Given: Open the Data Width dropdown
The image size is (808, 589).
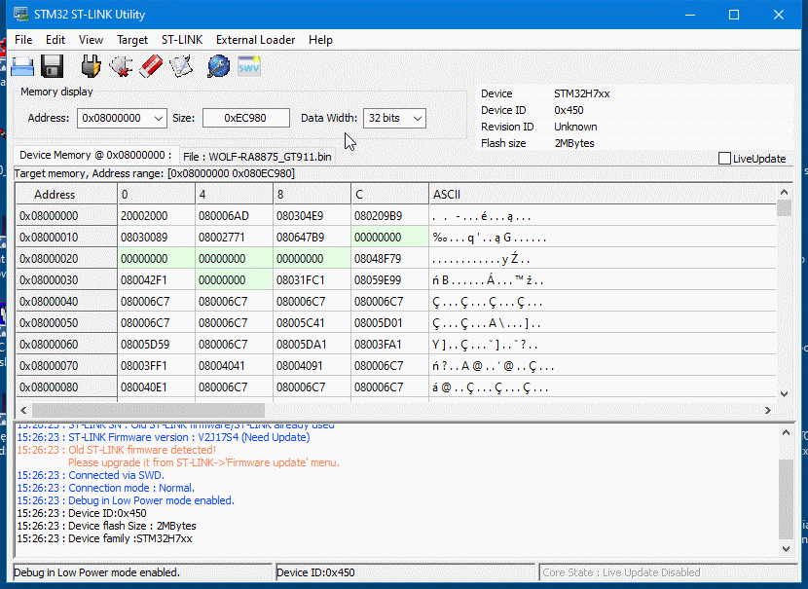Looking at the screenshot, I should tap(417, 118).
